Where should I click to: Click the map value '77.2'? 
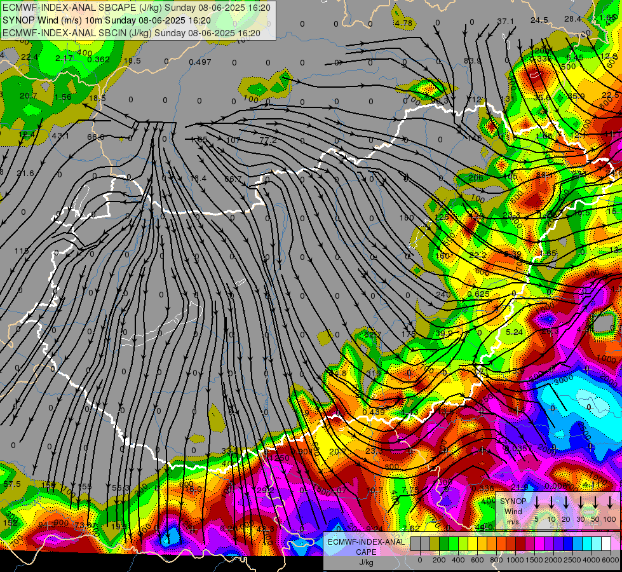click(x=267, y=140)
